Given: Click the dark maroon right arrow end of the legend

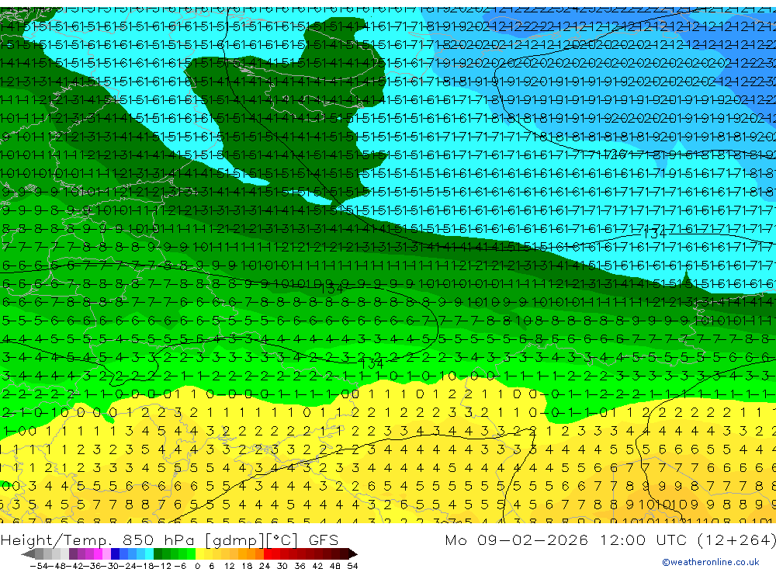Looking at the screenshot, I should (x=352, y=554).
